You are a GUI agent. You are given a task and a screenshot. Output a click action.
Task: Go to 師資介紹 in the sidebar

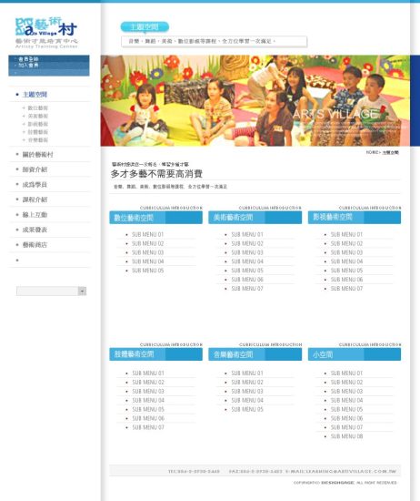click(x=35, y=169)
